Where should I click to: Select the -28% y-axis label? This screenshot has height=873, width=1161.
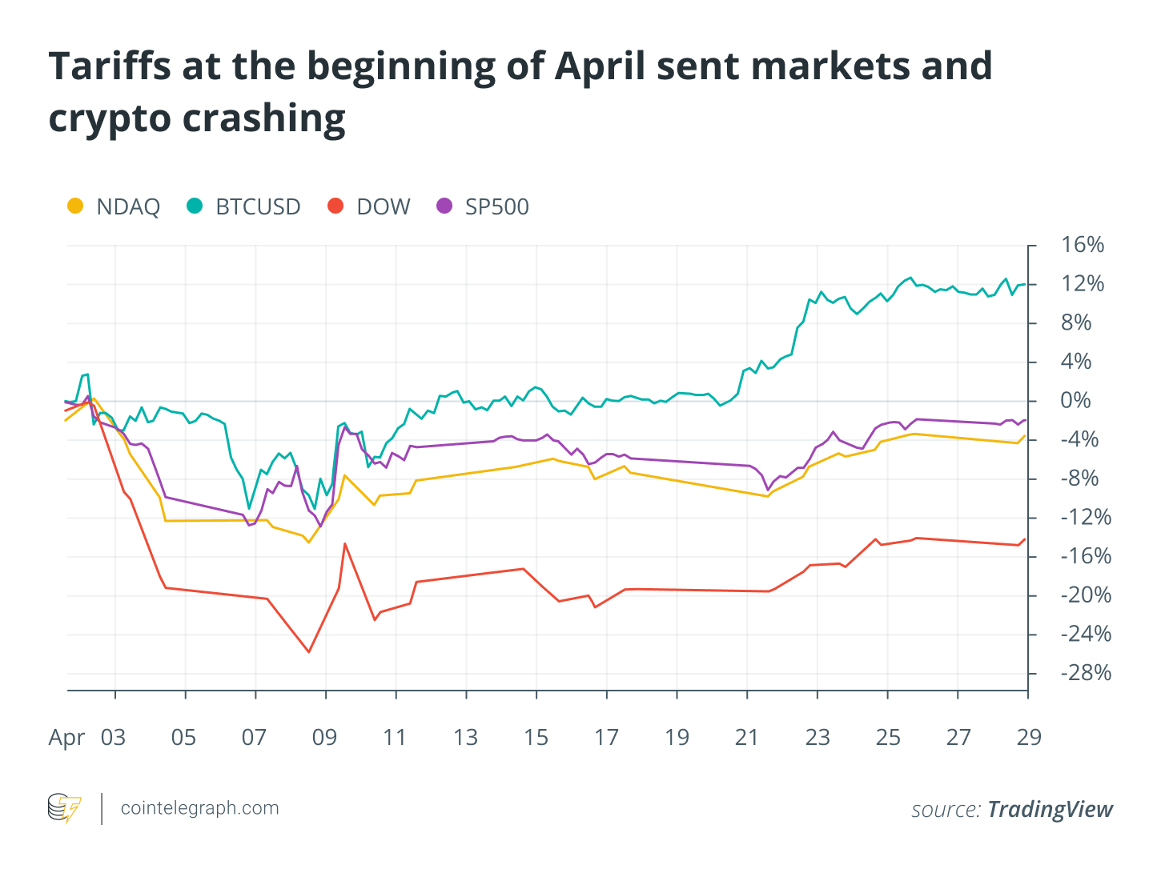tap(1086, 673)
